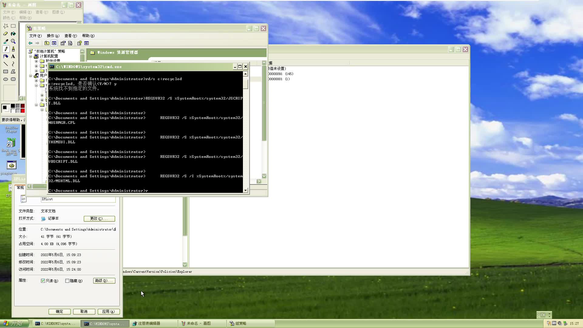Open the 操作(A) menu in the 组策略 window
The image size is (583, 328).
(x=53, y=36)
